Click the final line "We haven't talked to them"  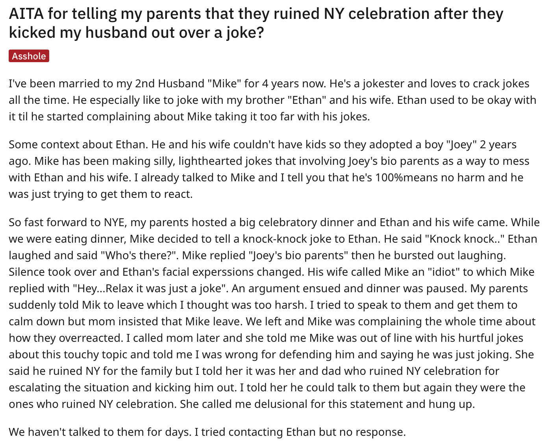[207, 432]
